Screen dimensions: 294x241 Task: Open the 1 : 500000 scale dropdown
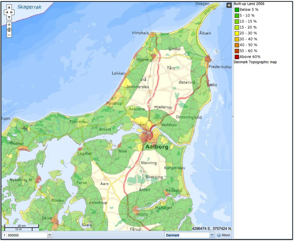[26, 235]
